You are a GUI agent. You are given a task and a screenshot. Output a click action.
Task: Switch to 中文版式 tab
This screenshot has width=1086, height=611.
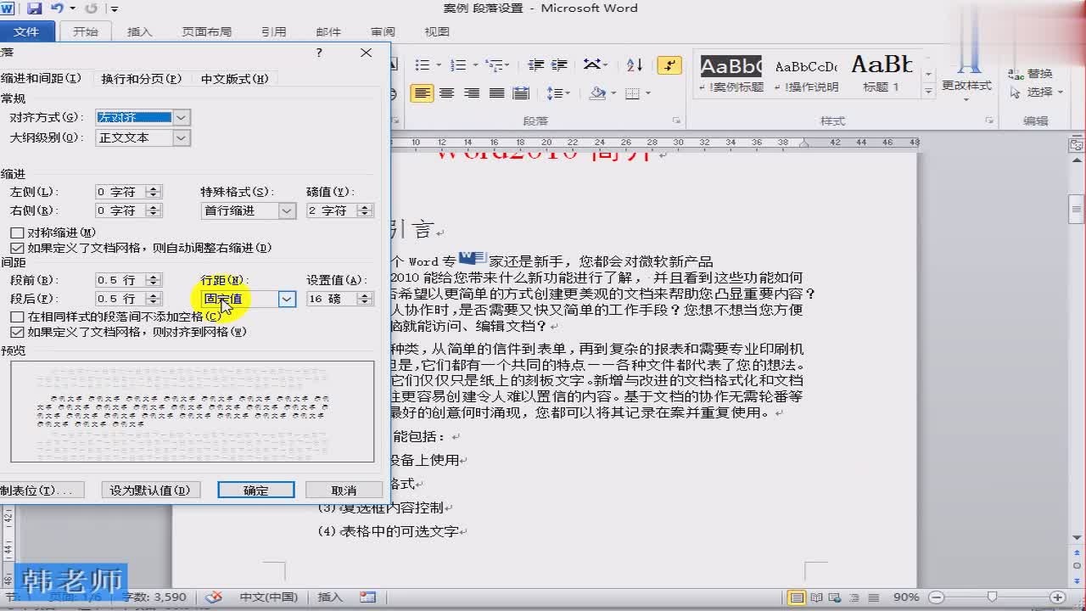(234, 79)
